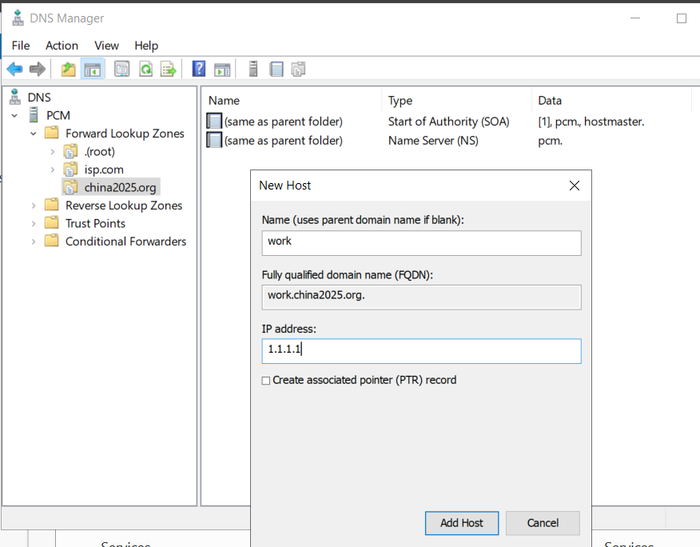
Task: Open the blue Help question mark icon
Action: (x=199, y=69)
